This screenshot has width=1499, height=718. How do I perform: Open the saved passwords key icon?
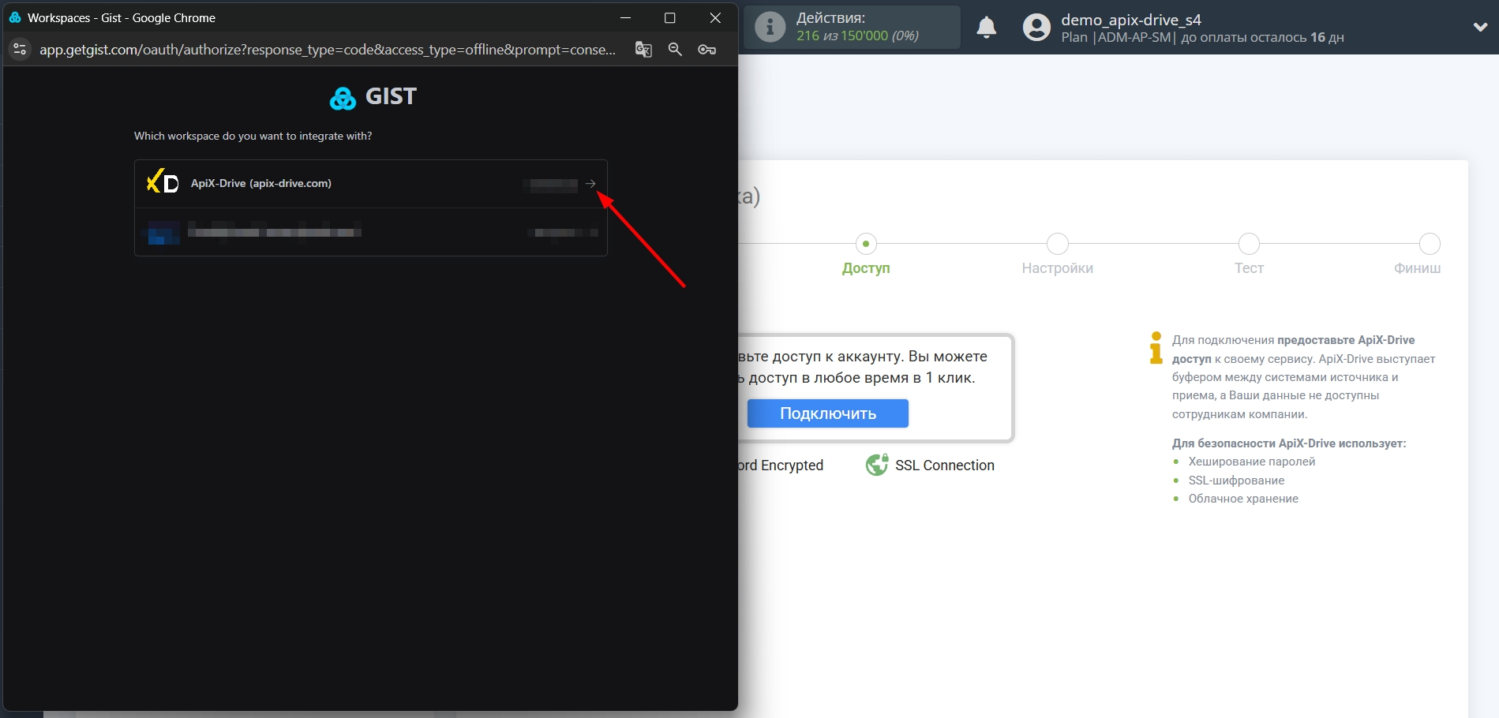tap(706, 50)
